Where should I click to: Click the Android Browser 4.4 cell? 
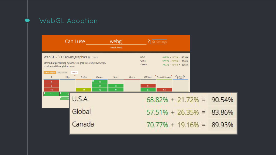[164, 90]
